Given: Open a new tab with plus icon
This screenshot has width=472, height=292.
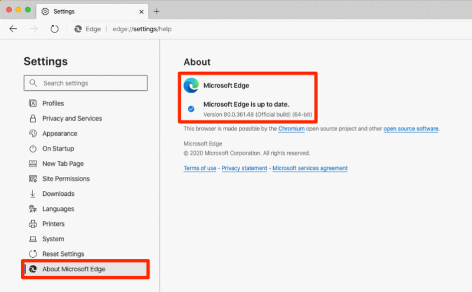Looking at the screenshot, I should pyautogui.click(x=156, y=11).
